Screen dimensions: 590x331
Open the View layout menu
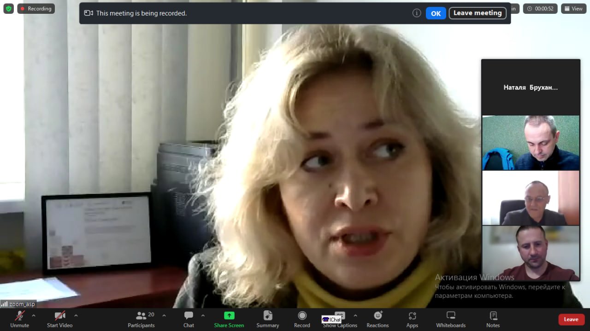(x=573, y=9)
